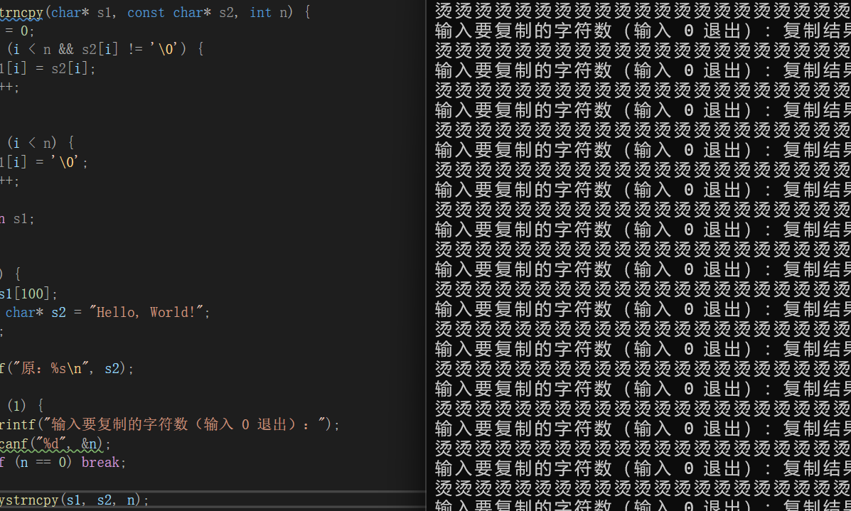Click the "Hello, World!" string literal
Image resolution: width=851 pixels, height=511 pixels.
coord(147,313)
